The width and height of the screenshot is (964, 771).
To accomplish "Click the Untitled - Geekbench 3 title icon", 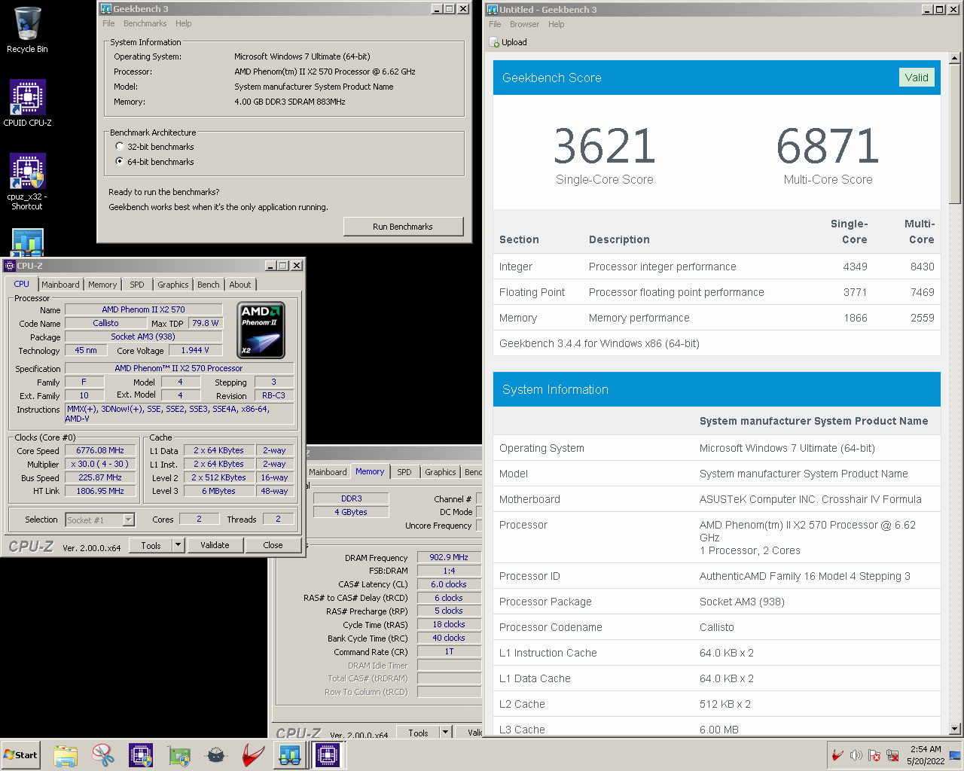I will pos(493,9).
